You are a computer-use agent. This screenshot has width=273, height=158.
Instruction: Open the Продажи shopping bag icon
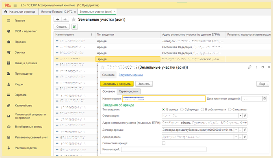click(x=9, y=42)
